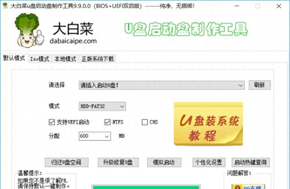
Task: Uncheck the NTFS checkbox
Action: [107, 122]
